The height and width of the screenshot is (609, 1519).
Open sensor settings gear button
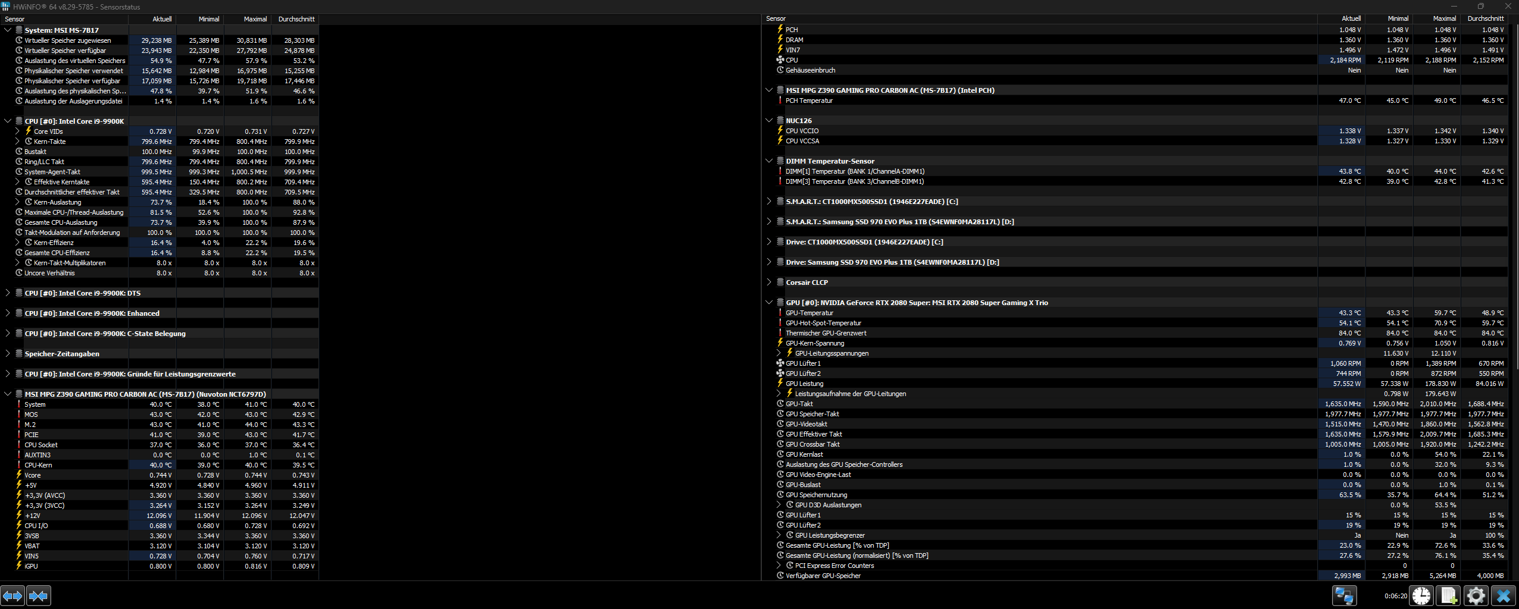(1476, 595)
